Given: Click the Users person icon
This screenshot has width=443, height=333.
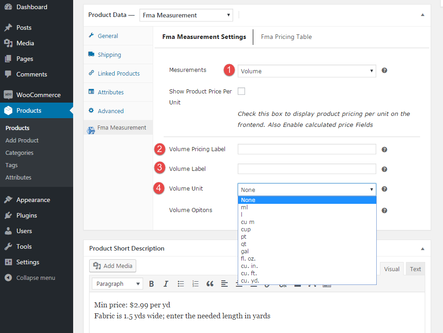Looking at the screenshot, I should (x=8, y=231).
